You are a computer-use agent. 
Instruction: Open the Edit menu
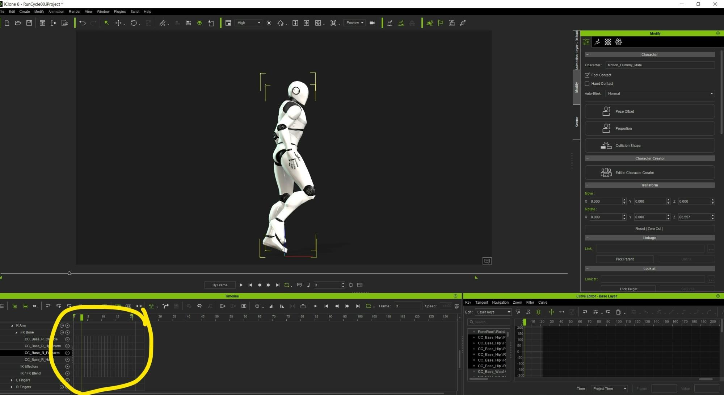[x=12, y=12]
